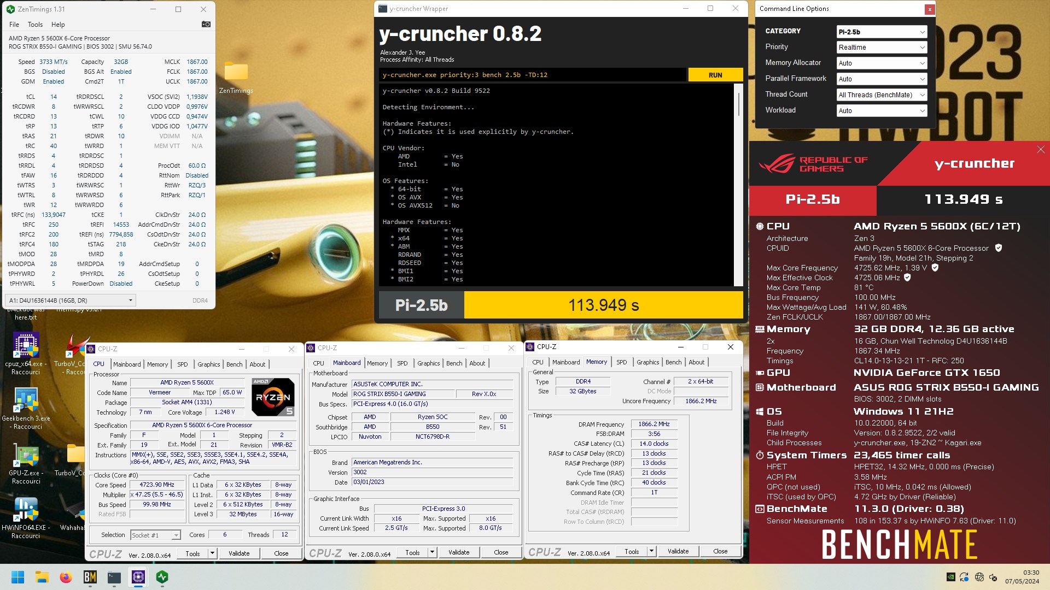This screenshot has width=1050, height=590.
Task: Switch to Graphics tab in CPU-Z Memory window
Action: click(x=647, y=362)
